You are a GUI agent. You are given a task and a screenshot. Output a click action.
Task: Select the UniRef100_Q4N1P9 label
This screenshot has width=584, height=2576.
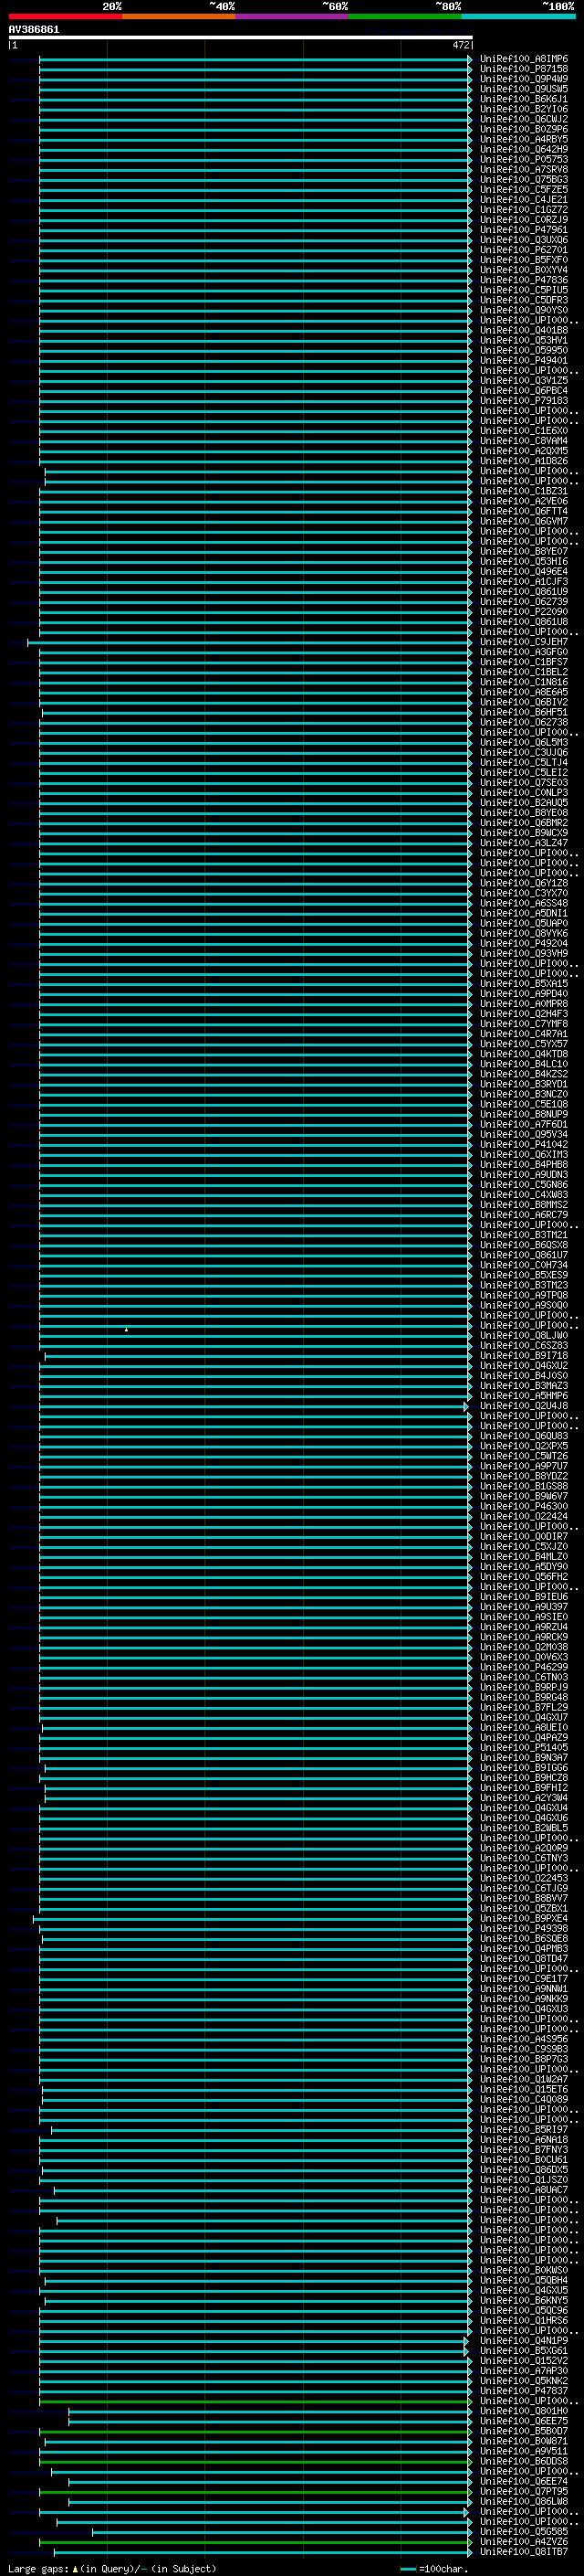tap(524, 2340)
